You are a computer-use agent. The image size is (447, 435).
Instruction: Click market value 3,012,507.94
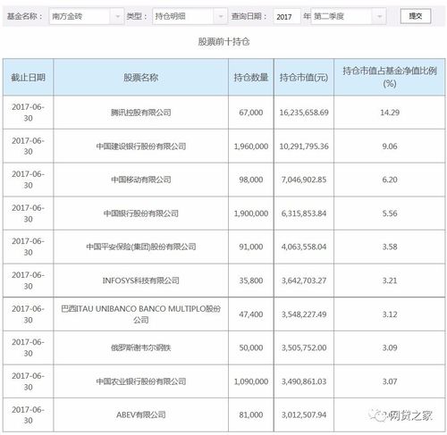pos(304,414)
